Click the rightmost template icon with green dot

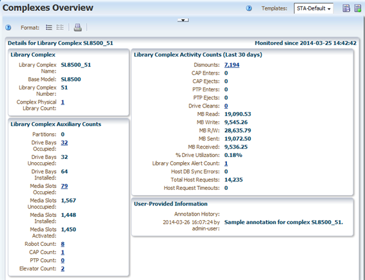click(x=357, y=8)
